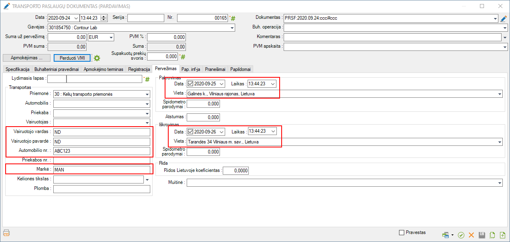This screenshot has height=242, width=510.
Task: Click the gear icon next to Perduoti VMI
Action: point(97,58)
